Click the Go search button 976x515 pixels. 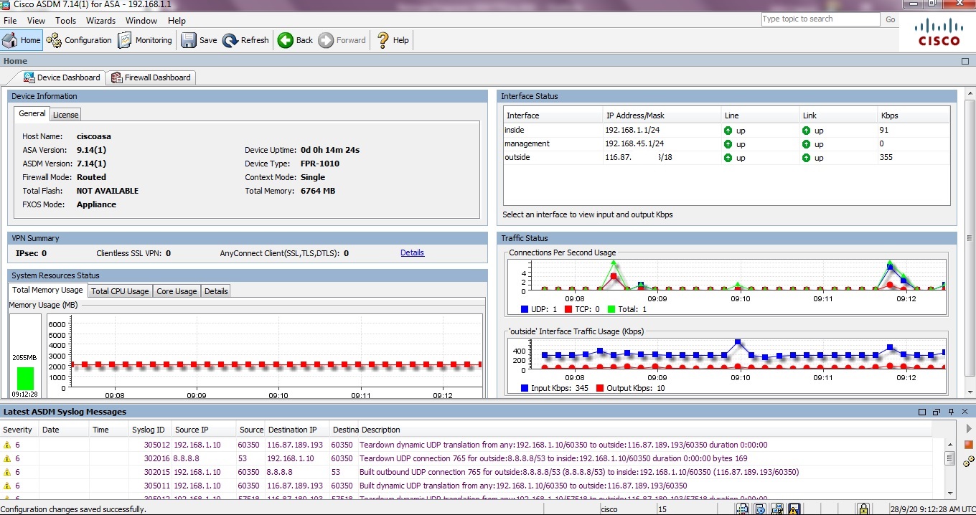890,19
